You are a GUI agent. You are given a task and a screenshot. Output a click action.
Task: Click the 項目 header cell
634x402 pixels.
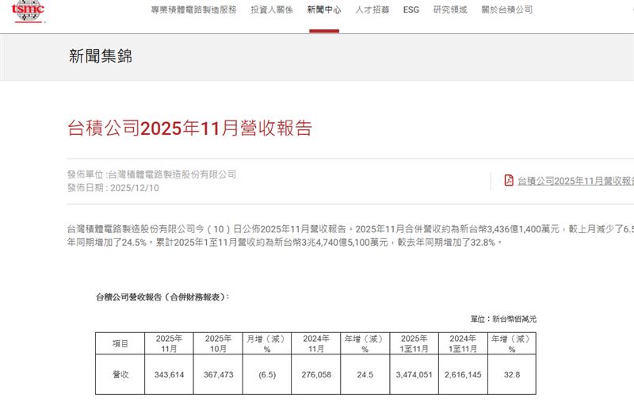pyautogui.click(x=120, y=343)
